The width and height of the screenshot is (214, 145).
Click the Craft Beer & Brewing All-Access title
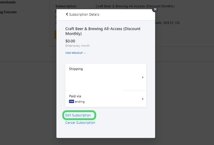103,31
